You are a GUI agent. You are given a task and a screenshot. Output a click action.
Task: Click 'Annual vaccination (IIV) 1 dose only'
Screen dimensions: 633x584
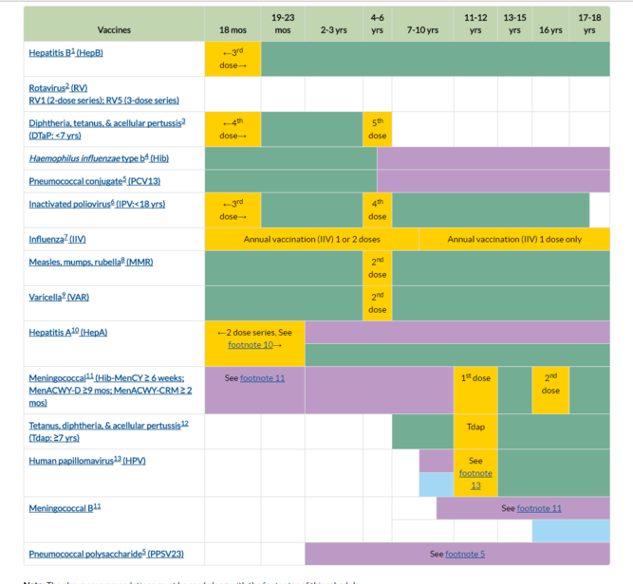click(514, 239)
